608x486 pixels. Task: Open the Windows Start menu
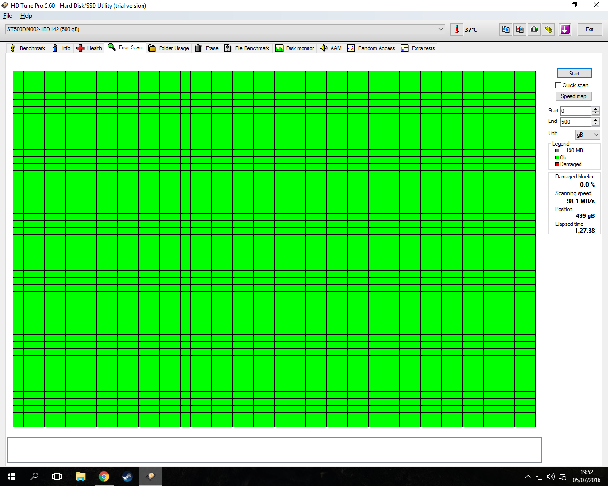[x=11, y=477]
